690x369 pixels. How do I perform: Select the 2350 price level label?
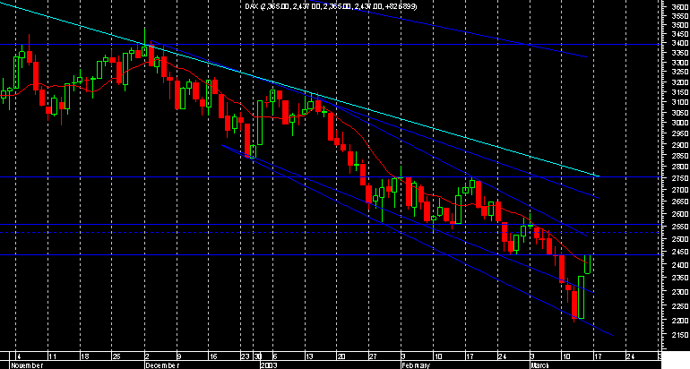[680, 278]
